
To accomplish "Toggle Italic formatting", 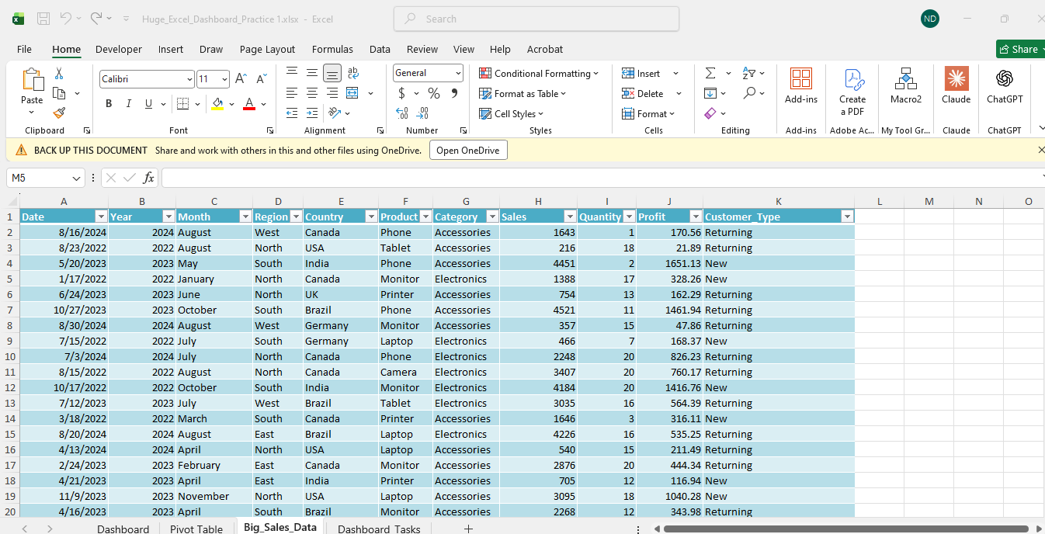I will coord(128,104).
